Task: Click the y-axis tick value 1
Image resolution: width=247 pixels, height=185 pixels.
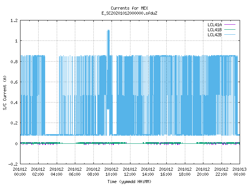Action: point(16,41)
